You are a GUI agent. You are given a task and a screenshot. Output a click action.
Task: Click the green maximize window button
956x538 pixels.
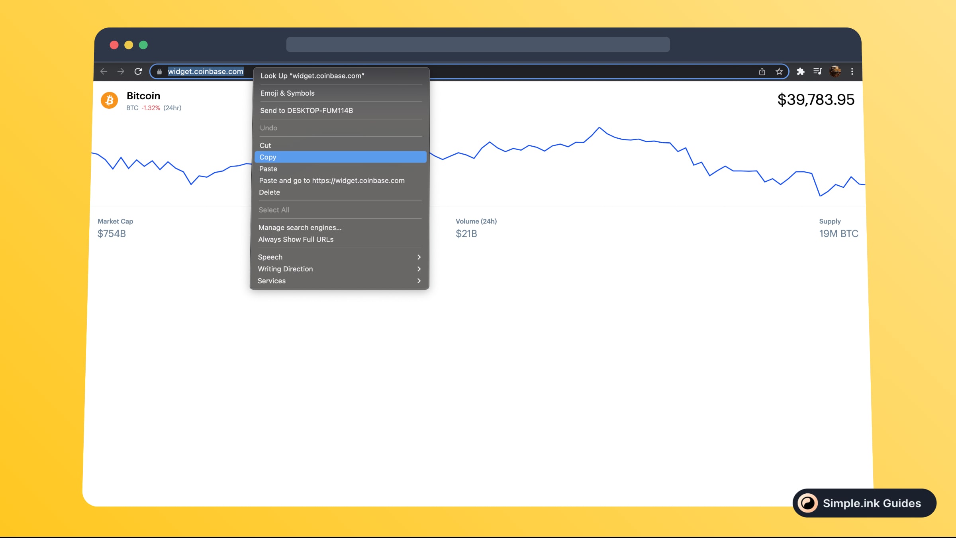143,45
